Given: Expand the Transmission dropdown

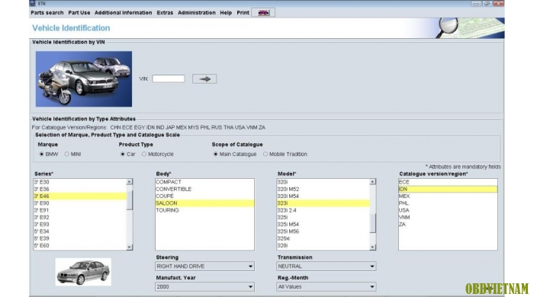Looking at the screenshot, I should click(327, 266).
